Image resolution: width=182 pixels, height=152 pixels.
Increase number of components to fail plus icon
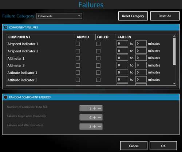(x=94, y=108)
